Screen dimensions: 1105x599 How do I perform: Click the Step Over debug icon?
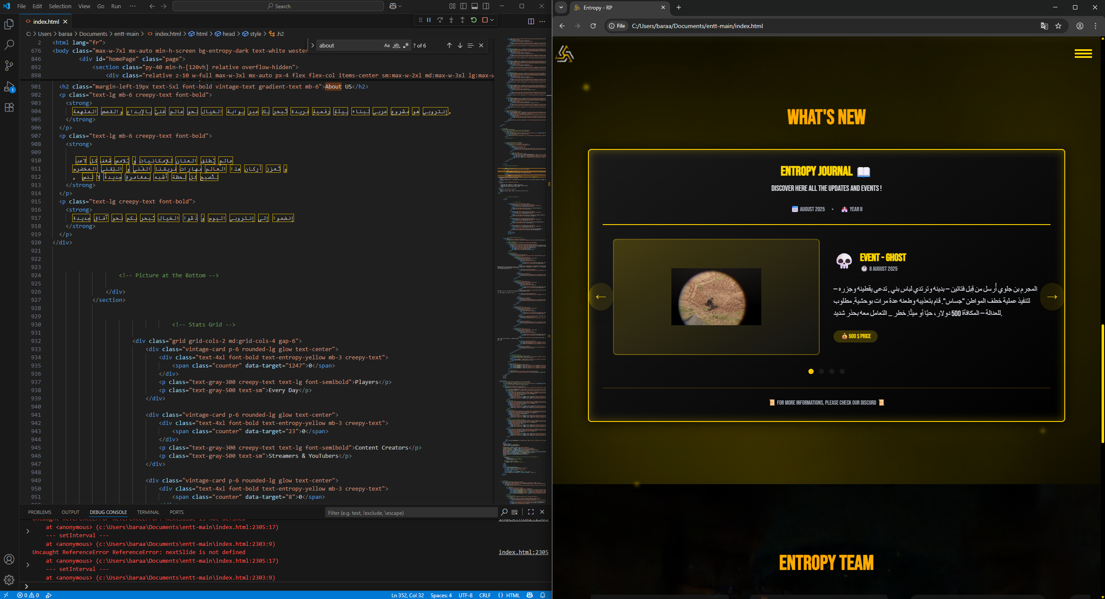(440, 20)
